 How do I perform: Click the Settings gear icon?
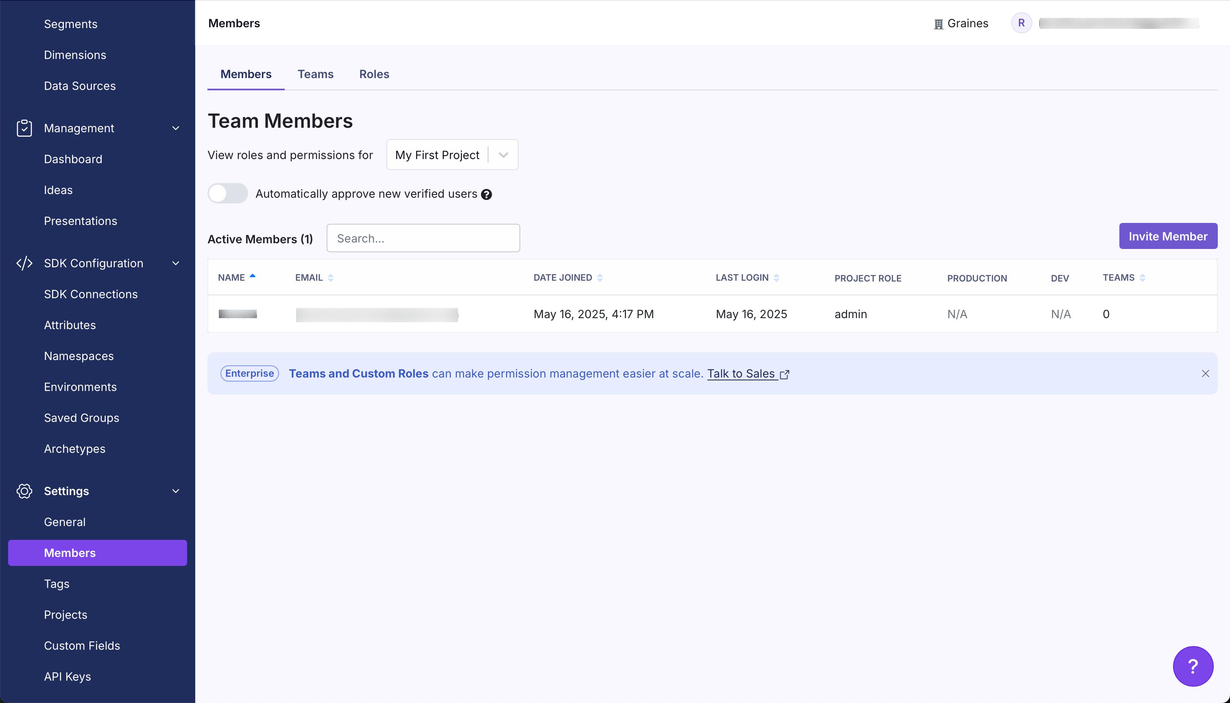24,491
